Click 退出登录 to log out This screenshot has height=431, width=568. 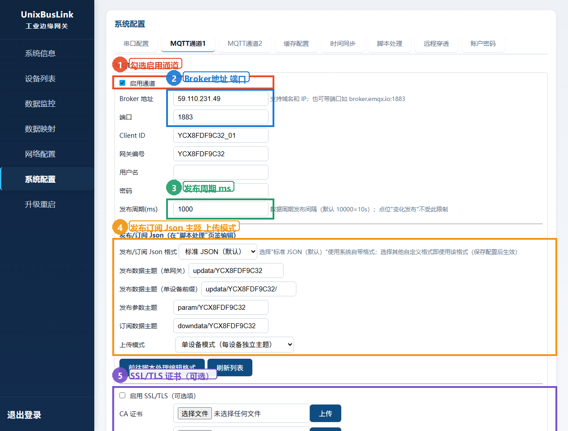pyautogui.click(x=24, y=415)
